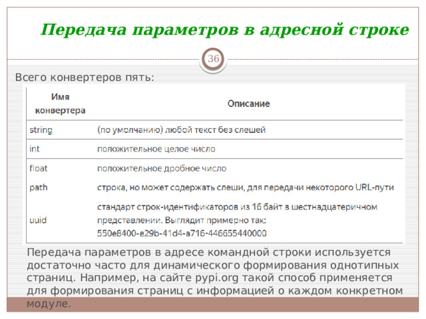Click the 'pypi.org' site mention

(217, 278)
